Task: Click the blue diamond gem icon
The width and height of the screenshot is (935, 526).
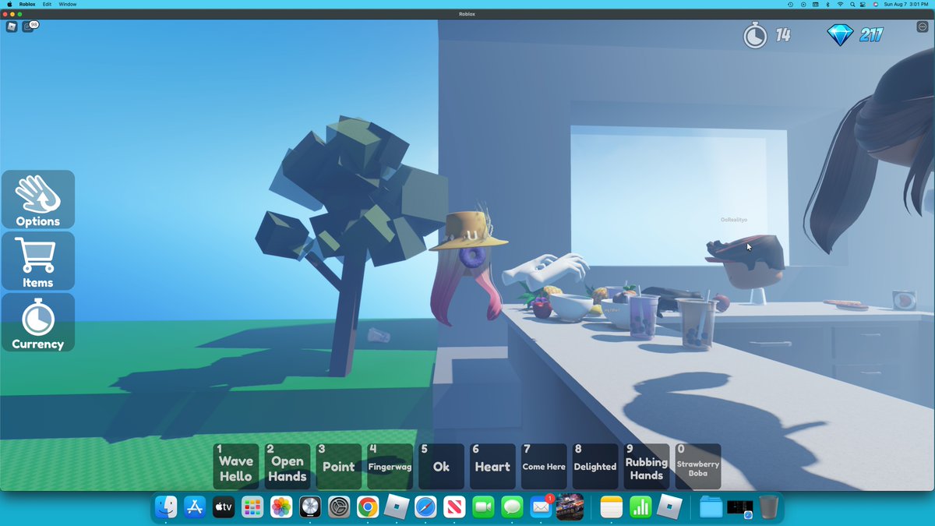Action: (x=840, y=35)
